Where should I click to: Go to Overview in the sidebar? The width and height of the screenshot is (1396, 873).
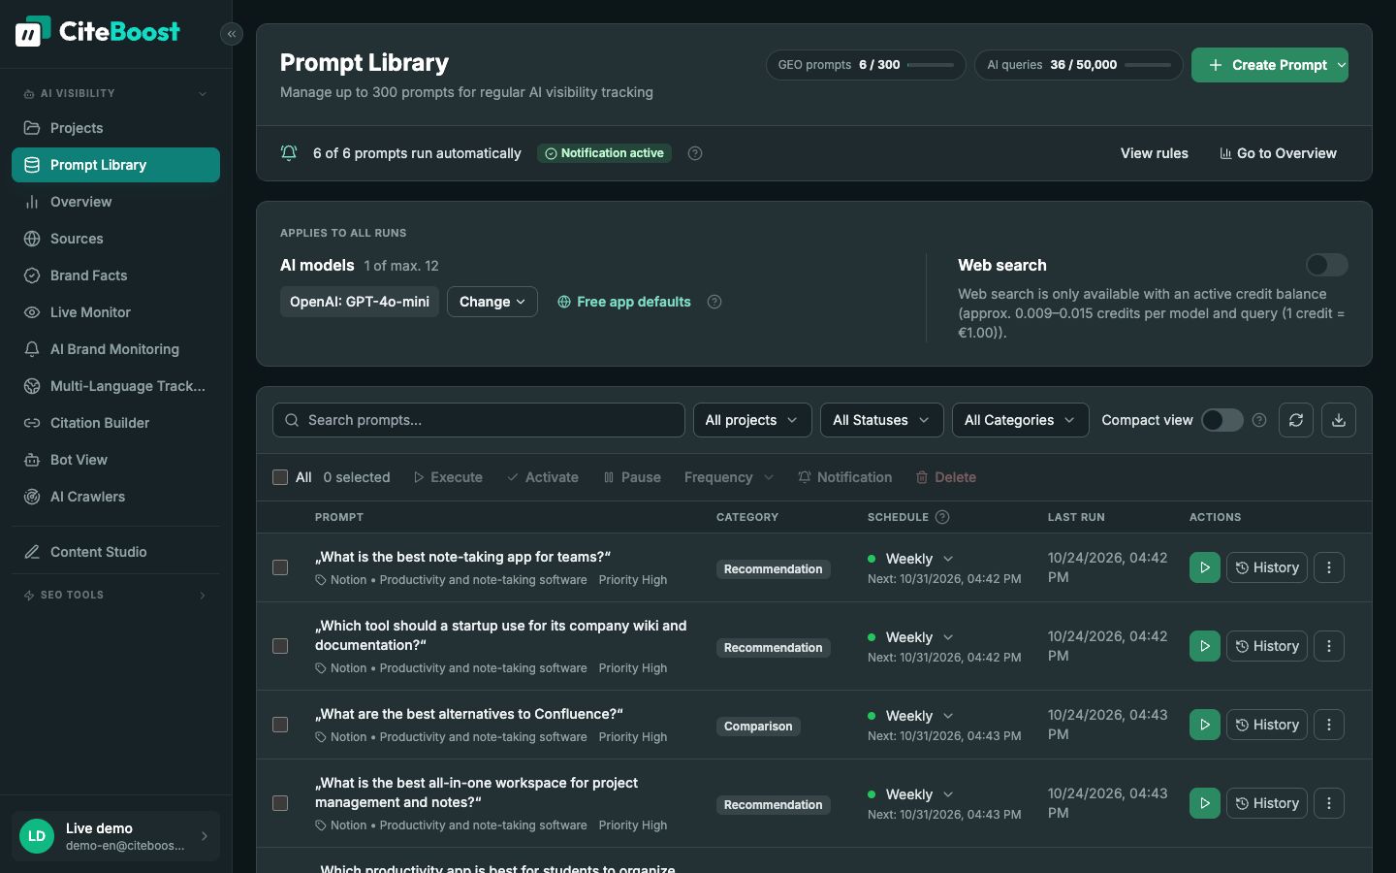coord(115,202)
